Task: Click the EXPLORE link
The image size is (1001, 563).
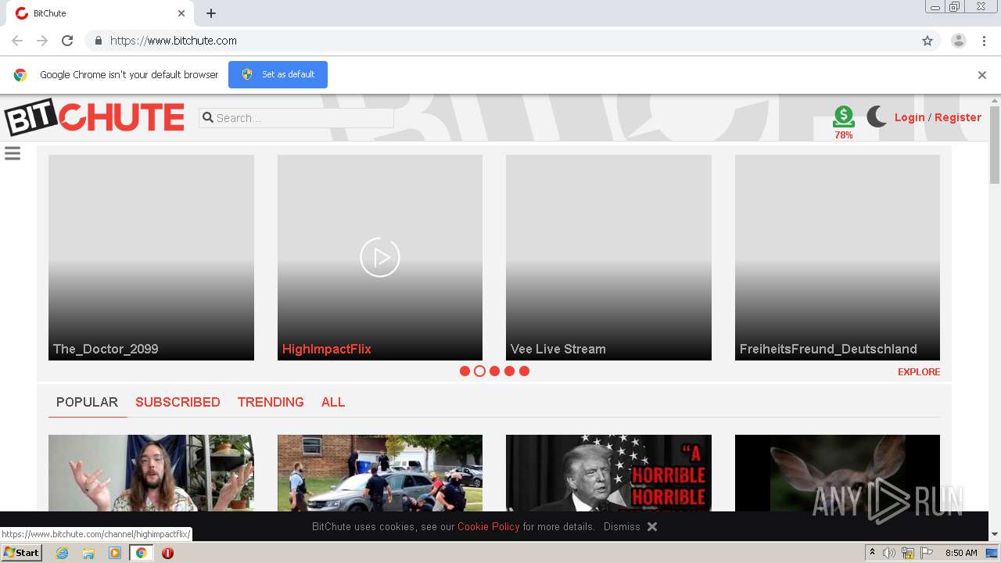Action: (x=919, y=371)
